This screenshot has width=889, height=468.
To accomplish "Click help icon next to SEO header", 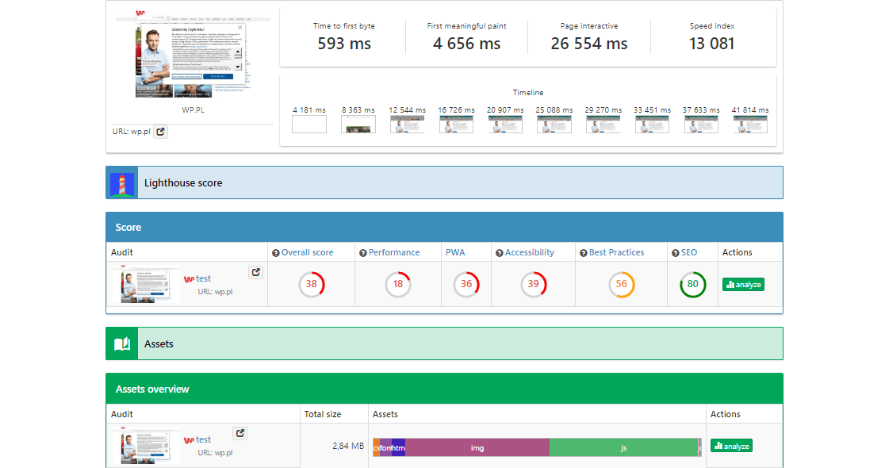I will pyautogui.click(x=676, y=253).
